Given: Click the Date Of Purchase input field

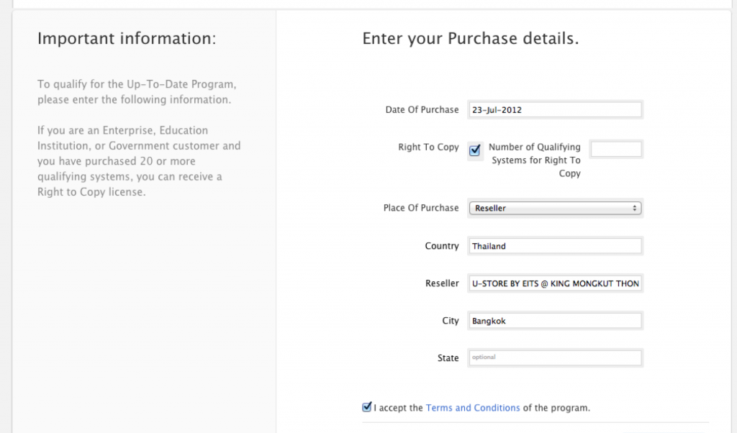Looking at the screenshot, I should (x=554, y=110).
